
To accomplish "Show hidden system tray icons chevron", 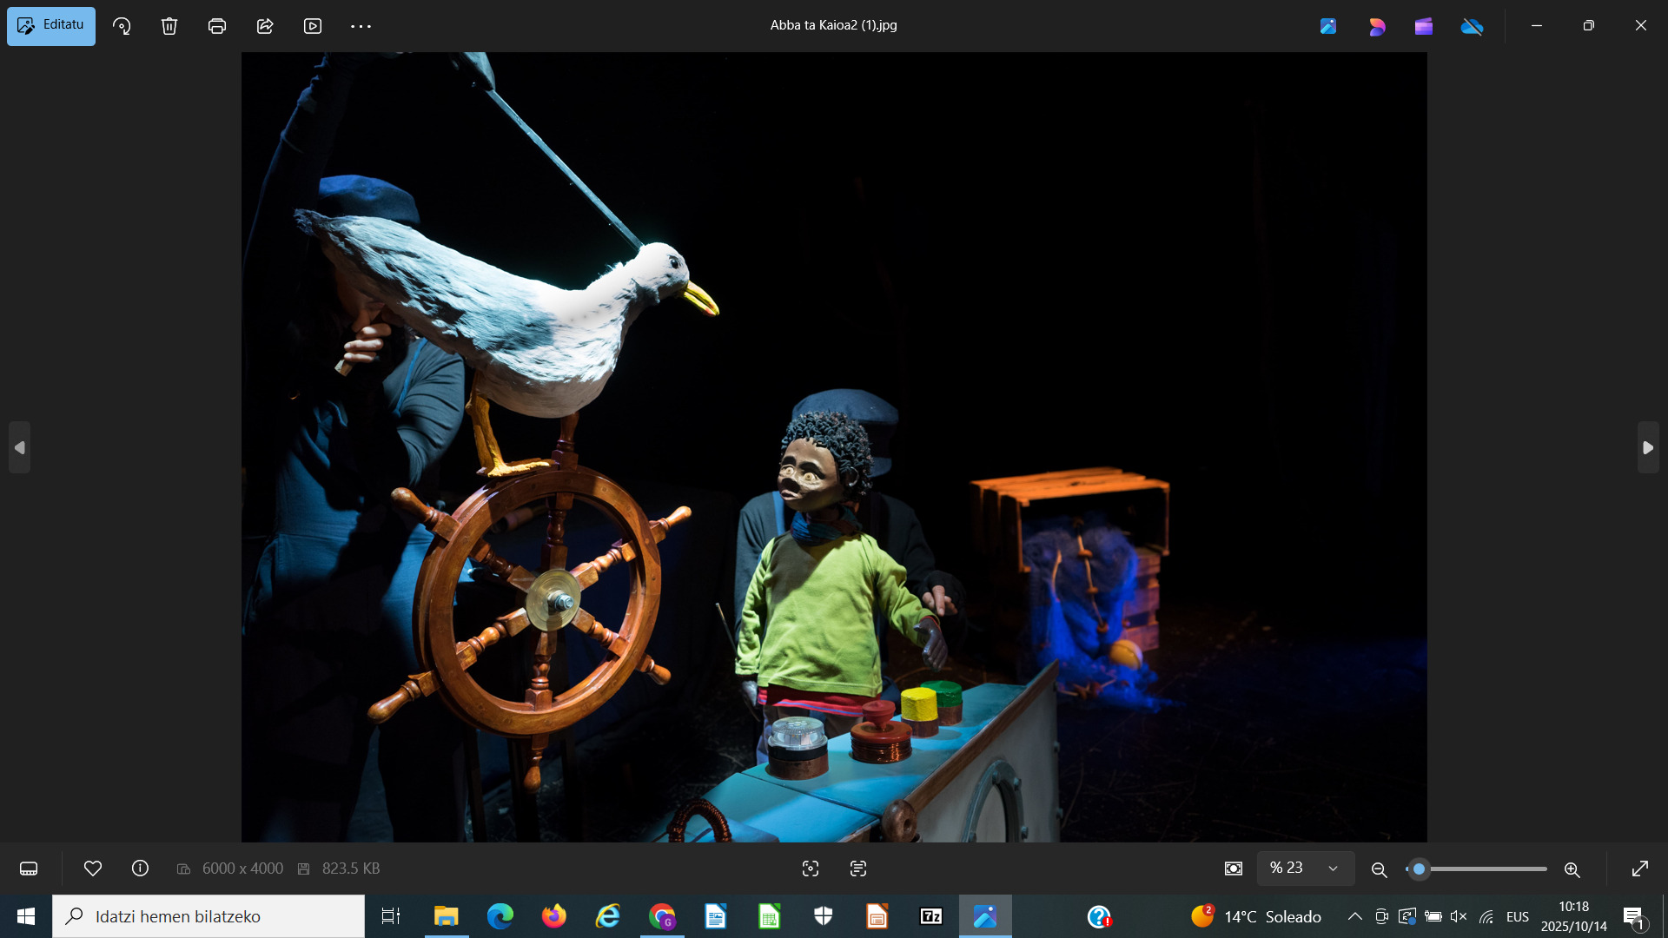I will coord(1354,916).
